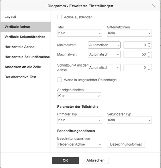Open Der alternative Text section
161x168 pixels.
coord(26,77)
